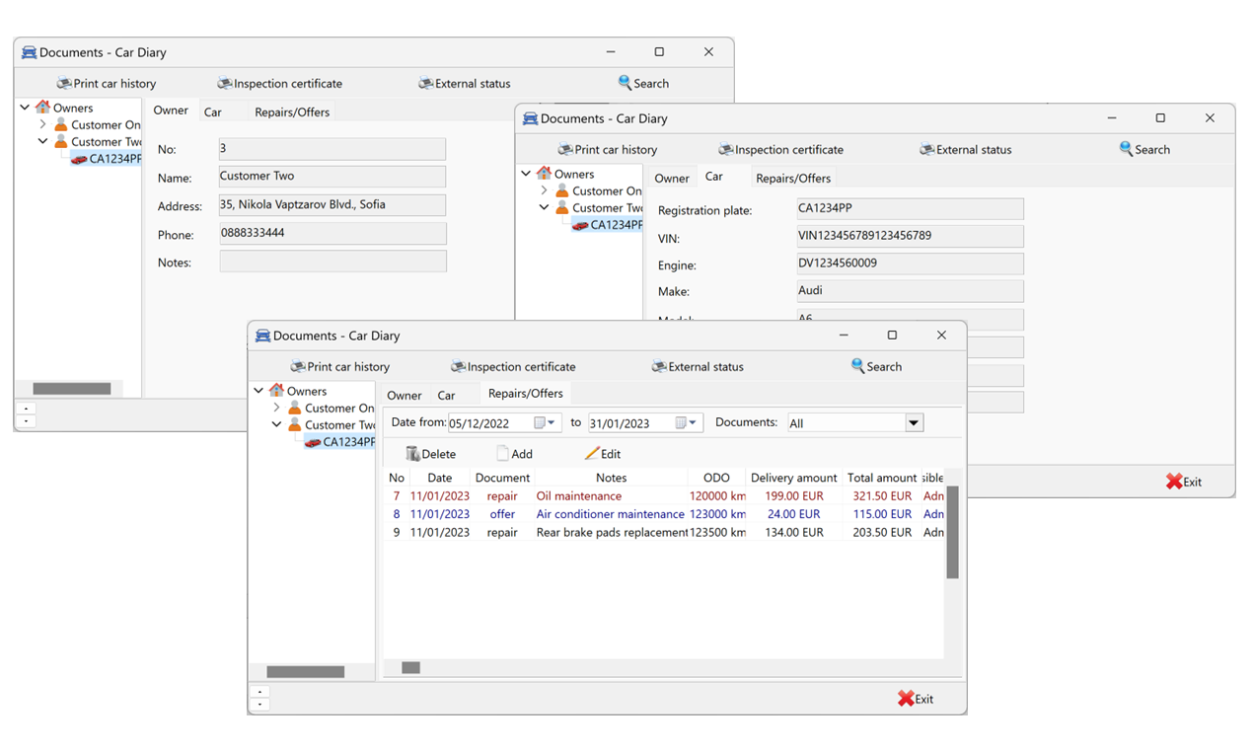The height and width of the screenshot is (750, 1253).
Task: Select Air conditioner maintenance offer row
Action: [664, 514]
